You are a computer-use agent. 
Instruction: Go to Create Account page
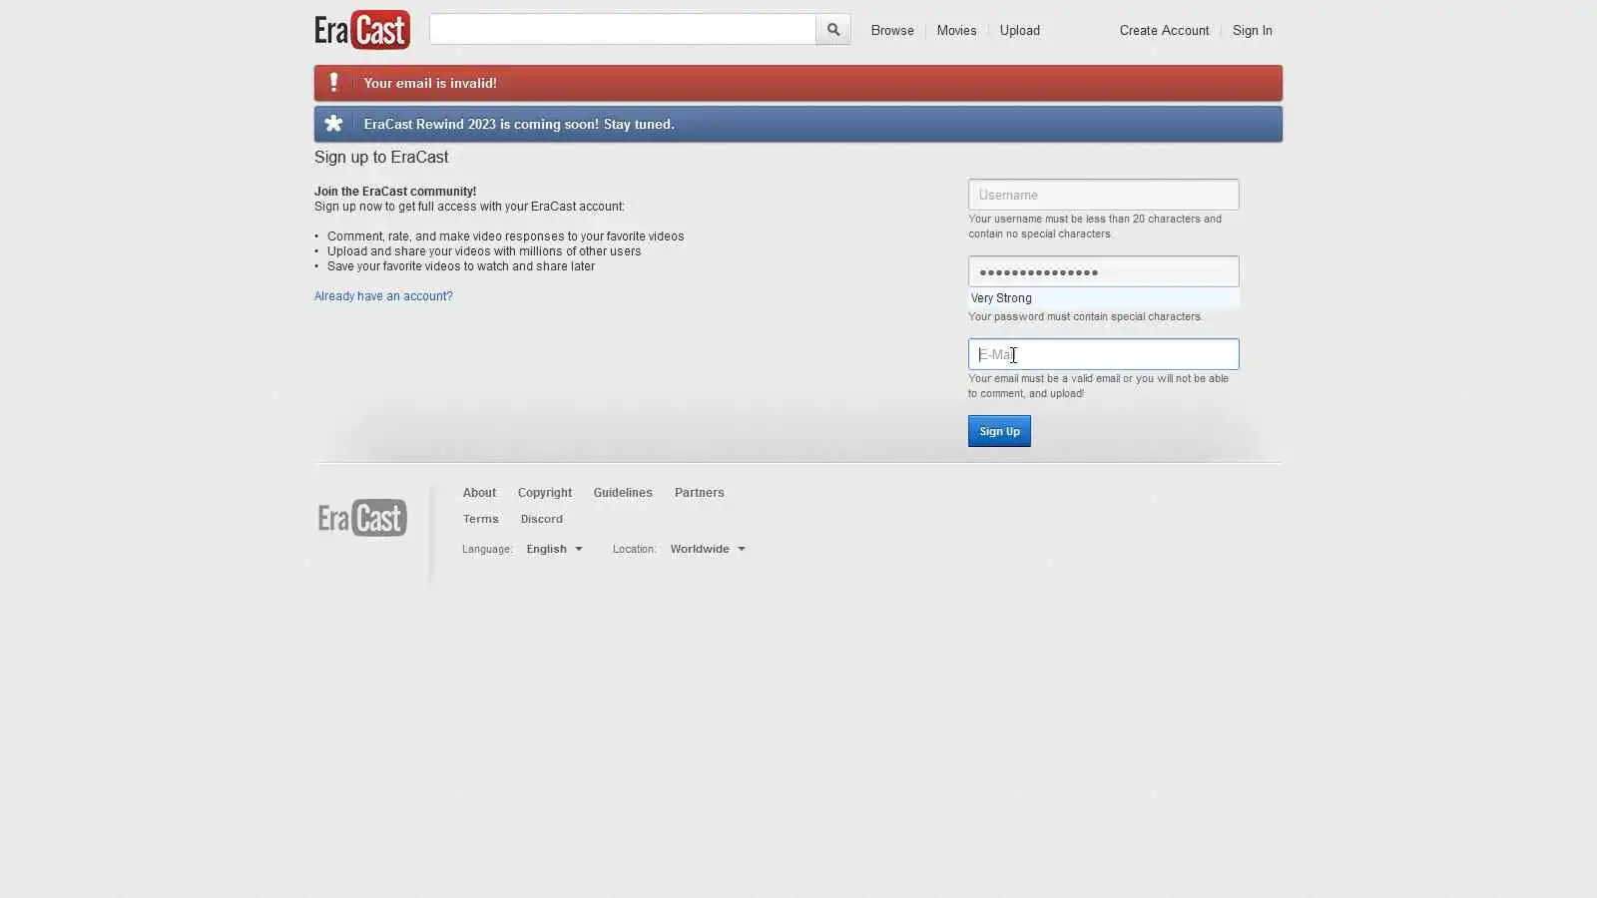click(1164, 31)
